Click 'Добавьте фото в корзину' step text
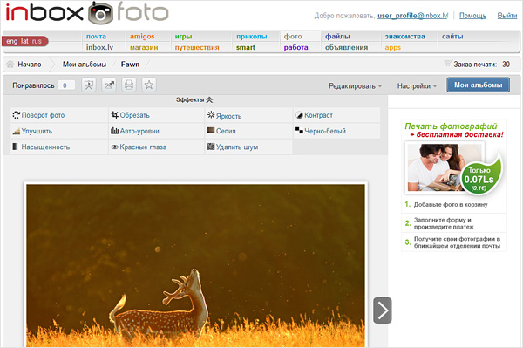Image resolution: width=523 pixels, height=348 pixels. 451,204
